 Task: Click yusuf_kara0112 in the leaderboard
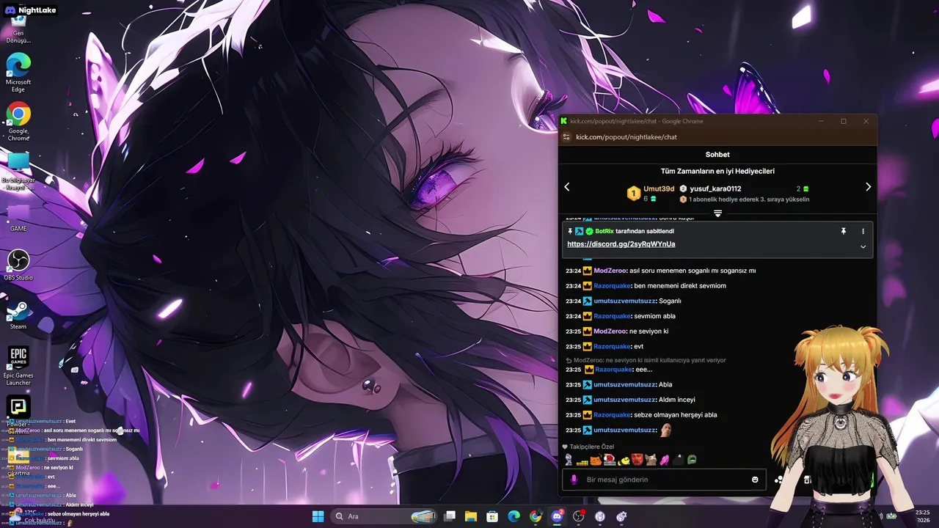point(715,188)
